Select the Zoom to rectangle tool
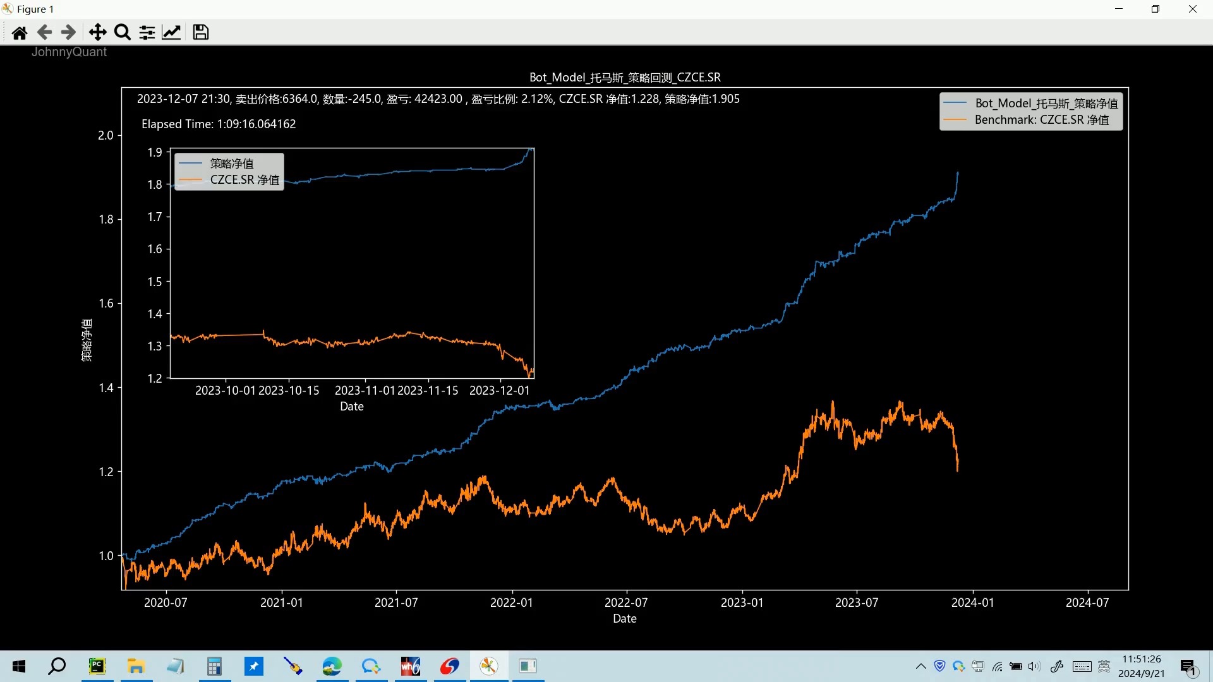 click(x=123, y=32)
